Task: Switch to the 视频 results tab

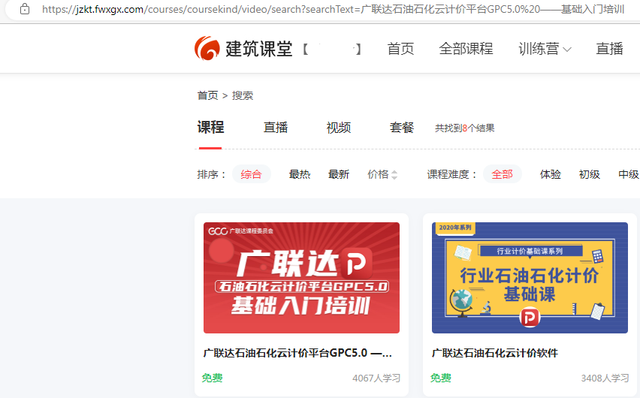Action: pyautogui.click(x=338, y=128)
